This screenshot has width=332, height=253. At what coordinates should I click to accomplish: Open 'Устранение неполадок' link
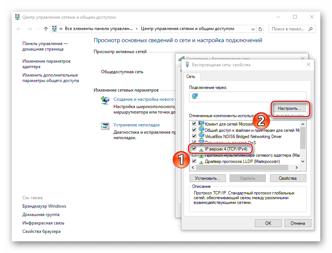[137, 125]
